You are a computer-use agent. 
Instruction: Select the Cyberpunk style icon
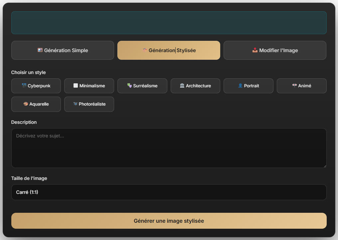coord(24,86)
